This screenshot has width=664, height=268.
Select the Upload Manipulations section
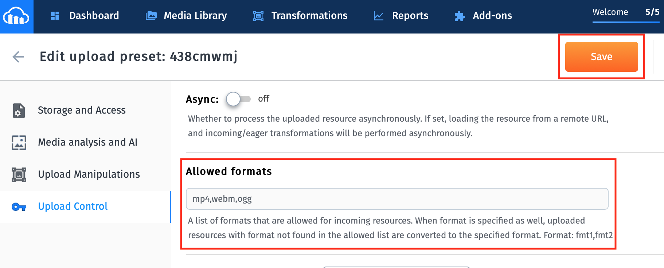[x=89, y=174]
